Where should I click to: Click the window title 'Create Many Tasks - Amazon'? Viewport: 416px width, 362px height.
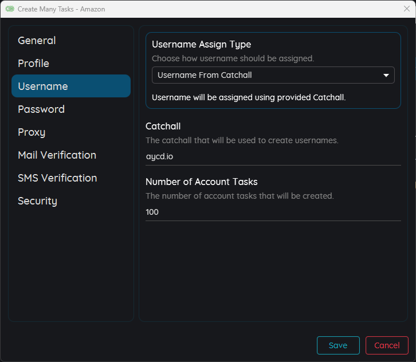pyautogui.click(x=61, y=9)
